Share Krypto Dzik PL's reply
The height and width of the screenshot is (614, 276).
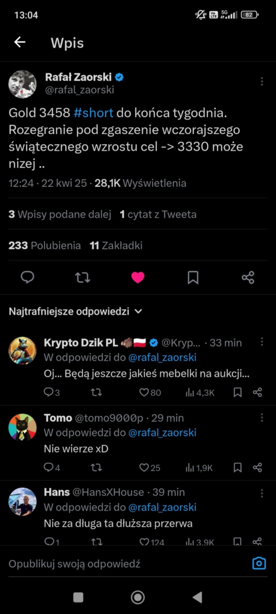point(257,392)
